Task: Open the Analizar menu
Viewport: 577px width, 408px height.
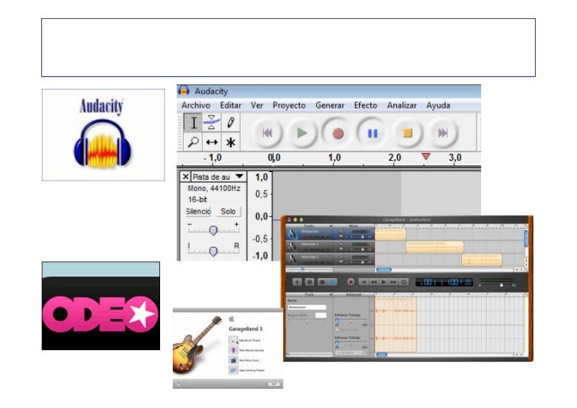Action: [402, 105]
